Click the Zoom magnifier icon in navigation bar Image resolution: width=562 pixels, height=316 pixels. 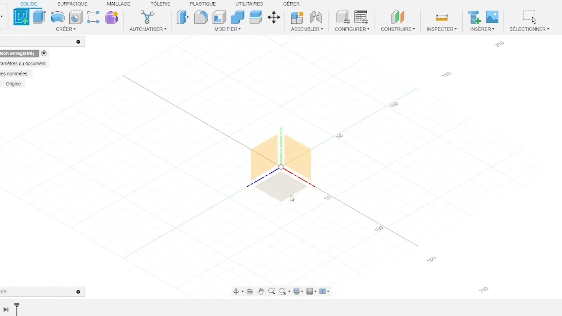click(272, 291)
